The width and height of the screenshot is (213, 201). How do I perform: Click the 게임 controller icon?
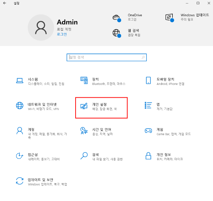click(148, 131)
